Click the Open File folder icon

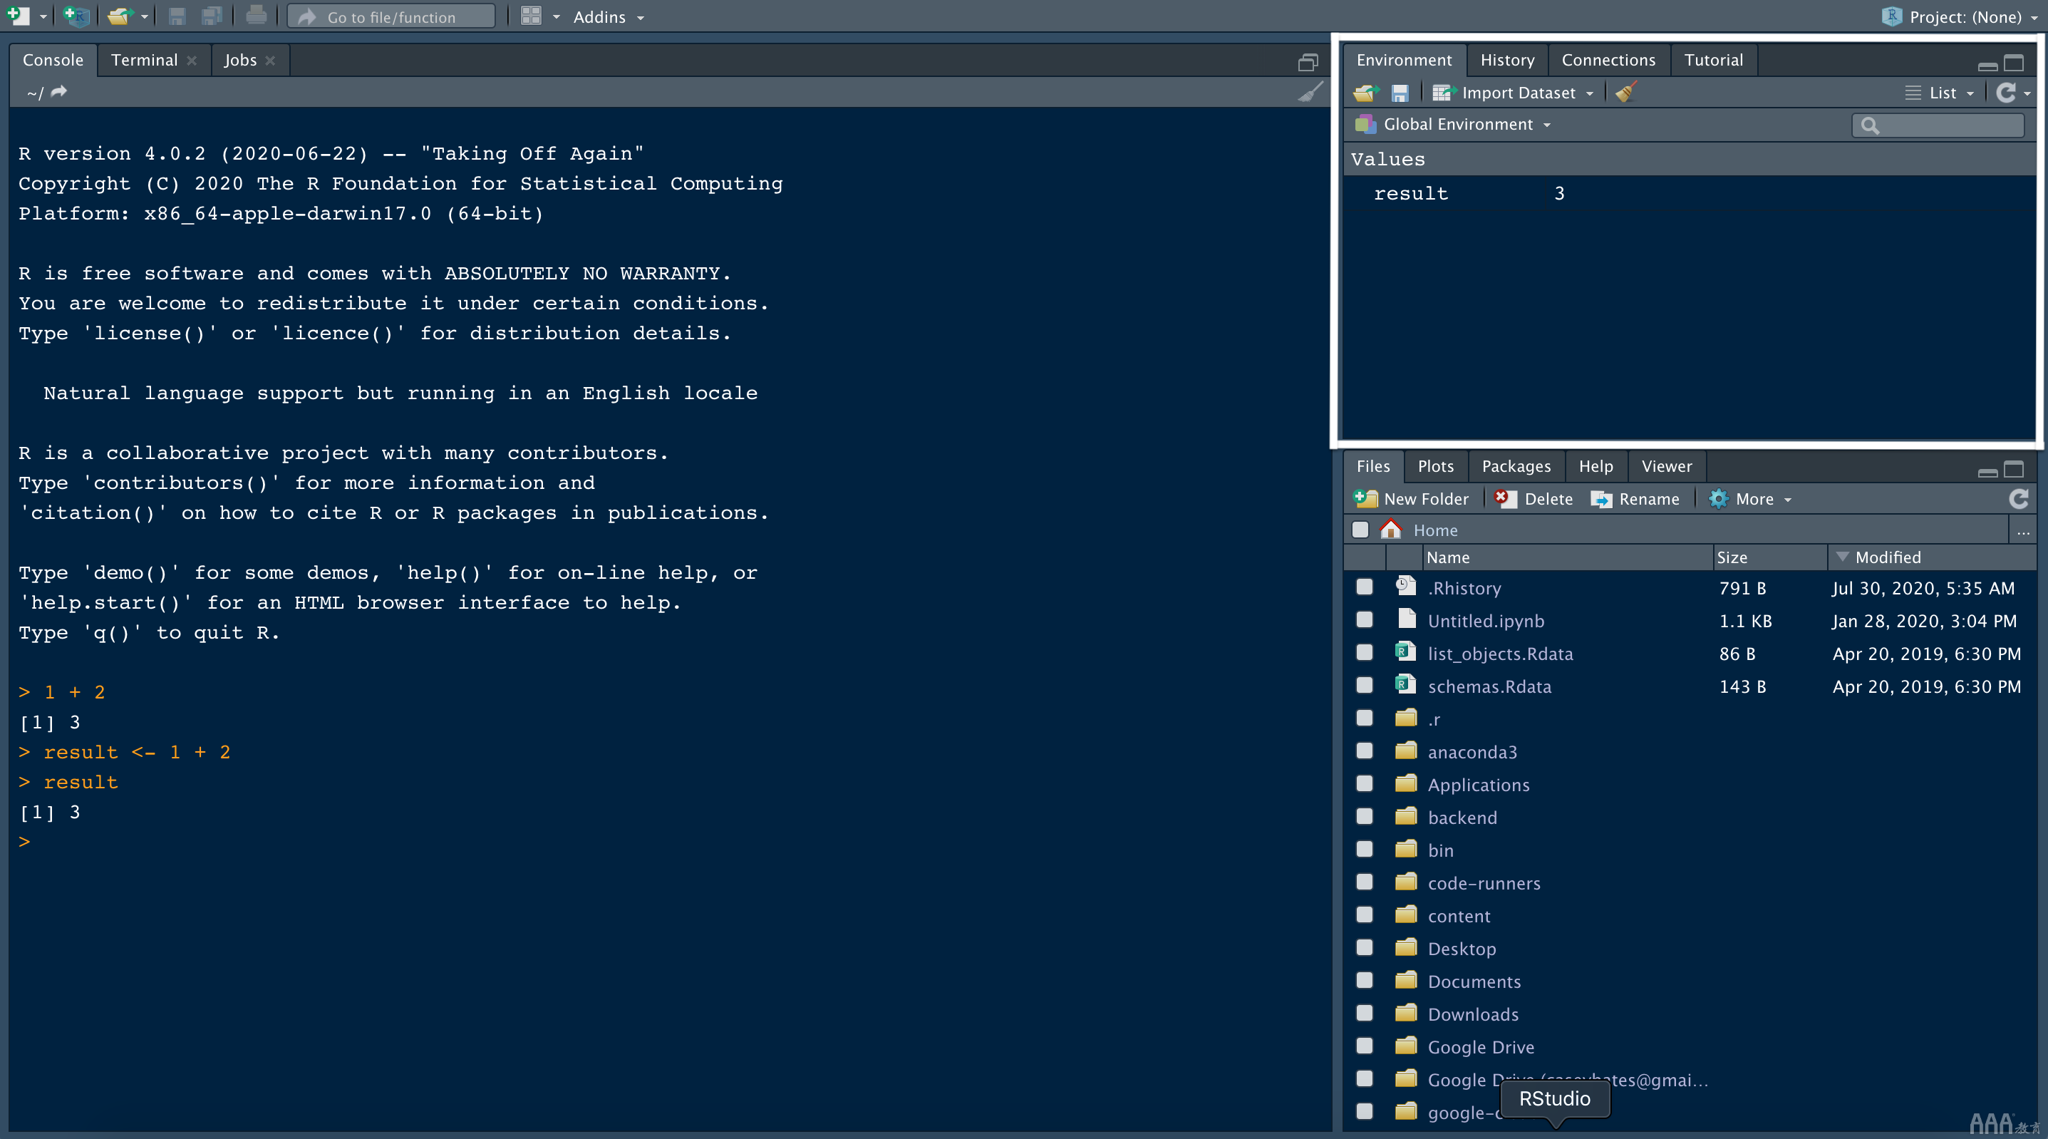tap(119, 16)
